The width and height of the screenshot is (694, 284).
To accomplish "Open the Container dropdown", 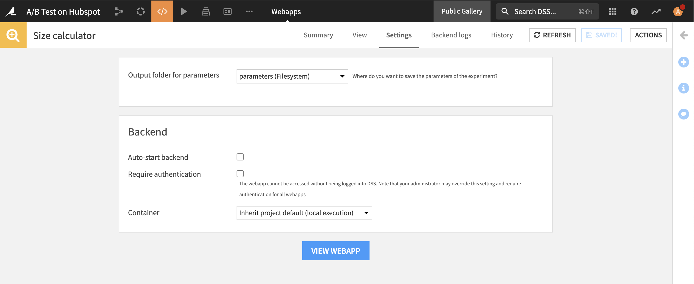I will [304, 213].
